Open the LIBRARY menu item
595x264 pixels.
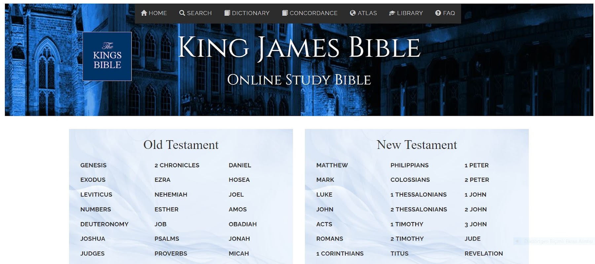(406, 13)
